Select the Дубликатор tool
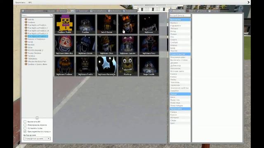The width and height of the screenshot is (264, 148). point(180,66)
